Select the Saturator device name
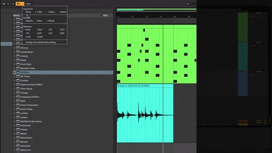 tap(25, 146)
